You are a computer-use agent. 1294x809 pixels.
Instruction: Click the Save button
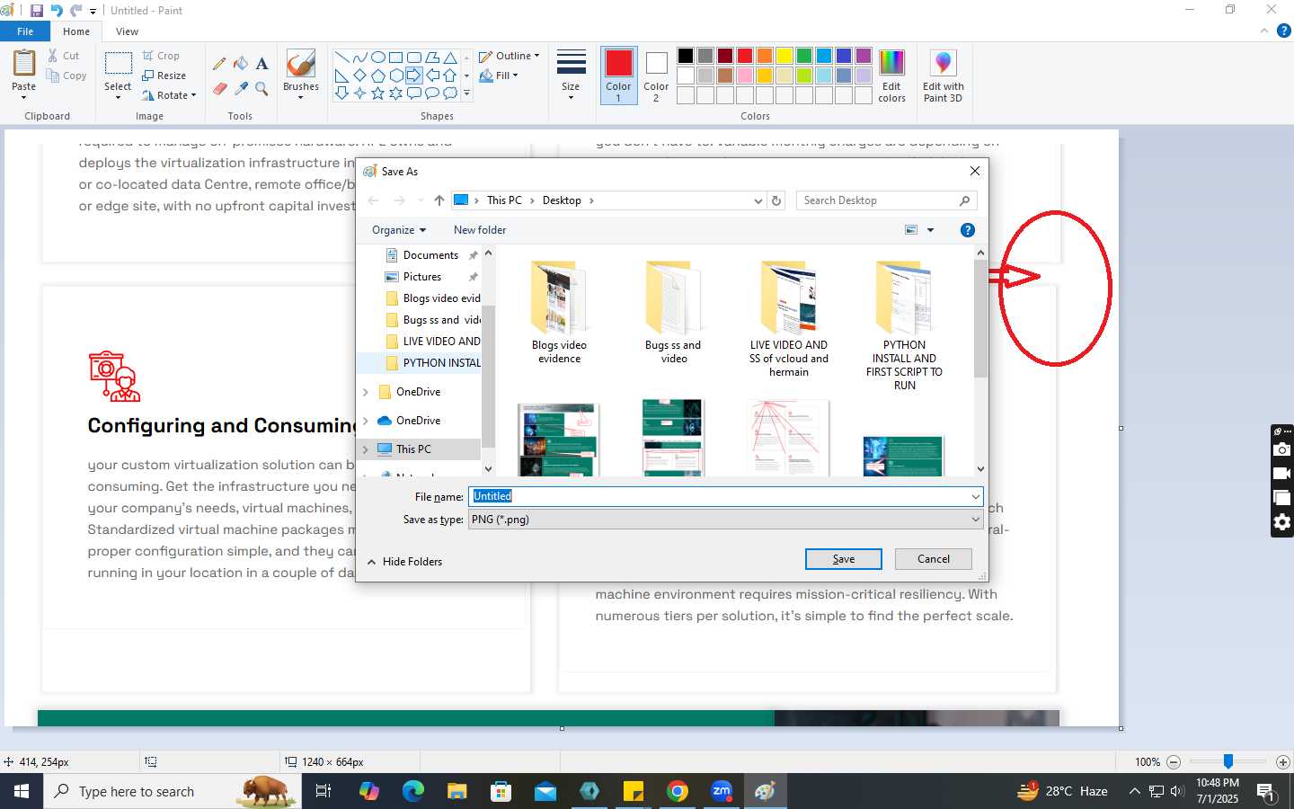844,559
